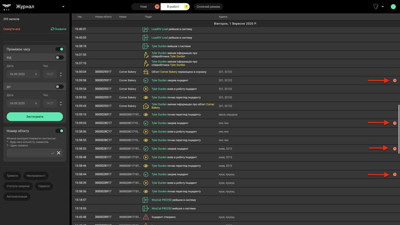Click Оновити to refresh the journal
Image resolution: width=400 pixels, height=225 pixels.
click(x=58, y=29)
